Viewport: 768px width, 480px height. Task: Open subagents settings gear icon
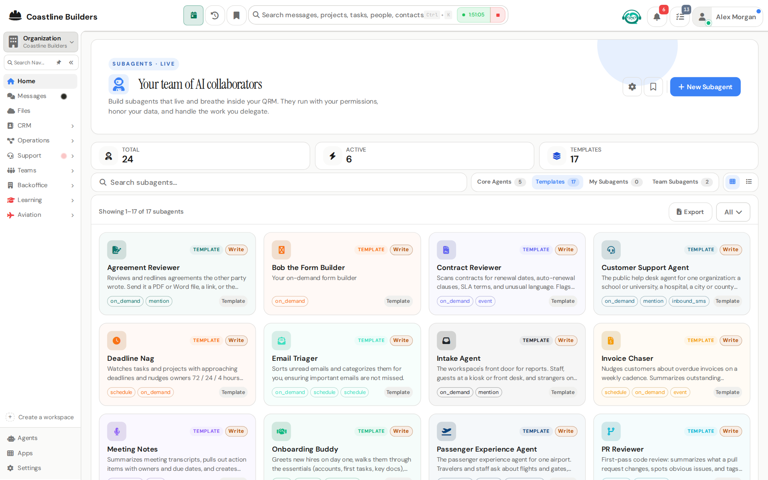(632, 87)
